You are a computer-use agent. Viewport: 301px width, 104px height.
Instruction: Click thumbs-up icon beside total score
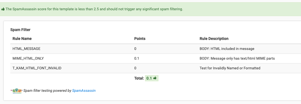pos(155,78)
